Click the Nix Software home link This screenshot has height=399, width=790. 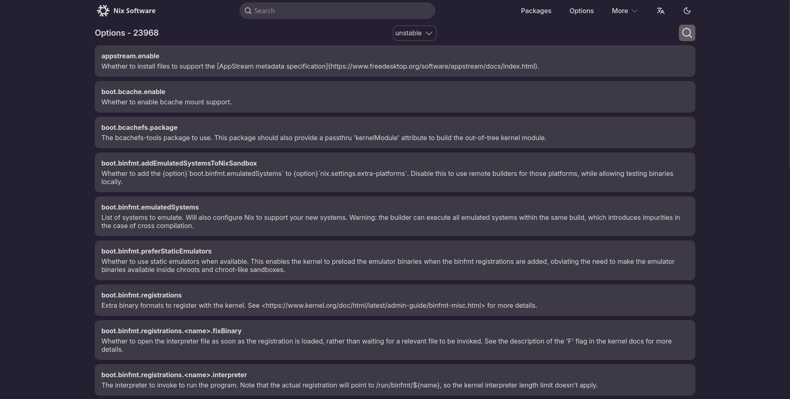click(x=134, y=11)
